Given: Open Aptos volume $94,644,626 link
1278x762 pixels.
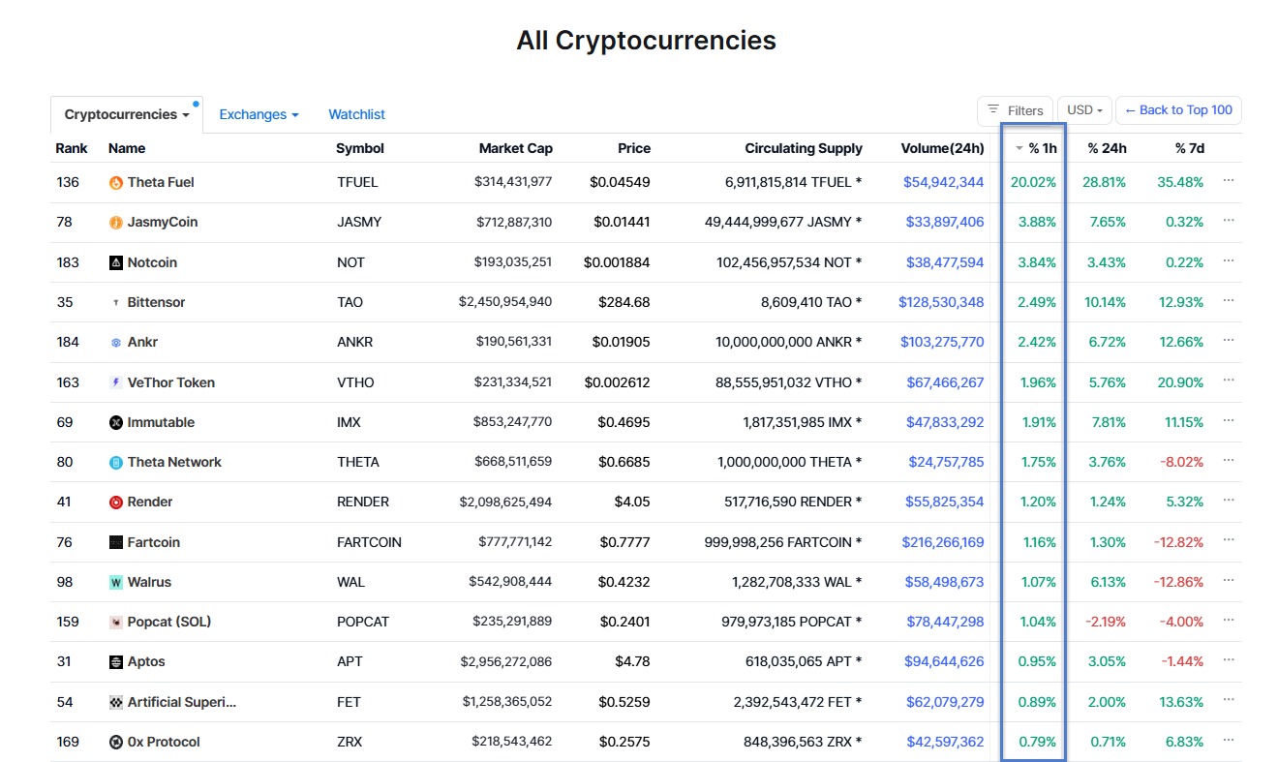Looking at the screenshot, I should (945, 661).
